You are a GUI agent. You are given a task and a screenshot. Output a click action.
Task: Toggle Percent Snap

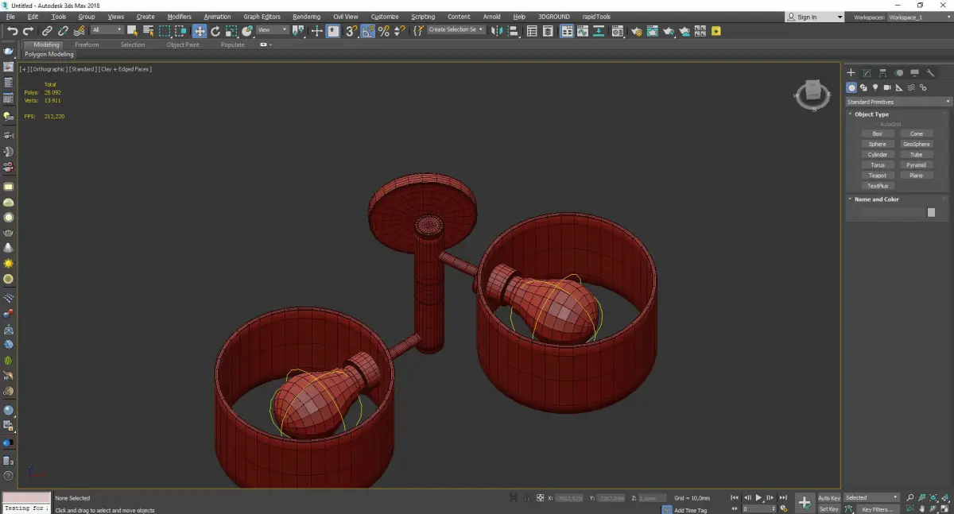[x=384, y=31]
